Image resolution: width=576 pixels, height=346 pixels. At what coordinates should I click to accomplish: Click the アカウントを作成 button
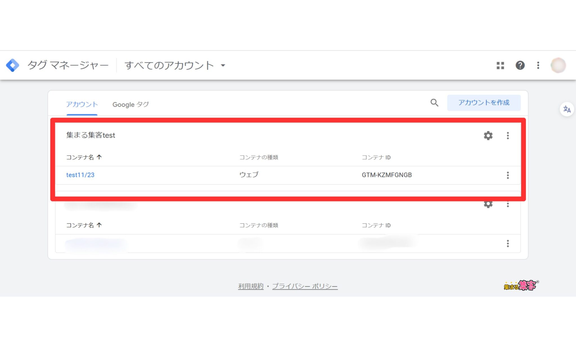click(484, 103)
